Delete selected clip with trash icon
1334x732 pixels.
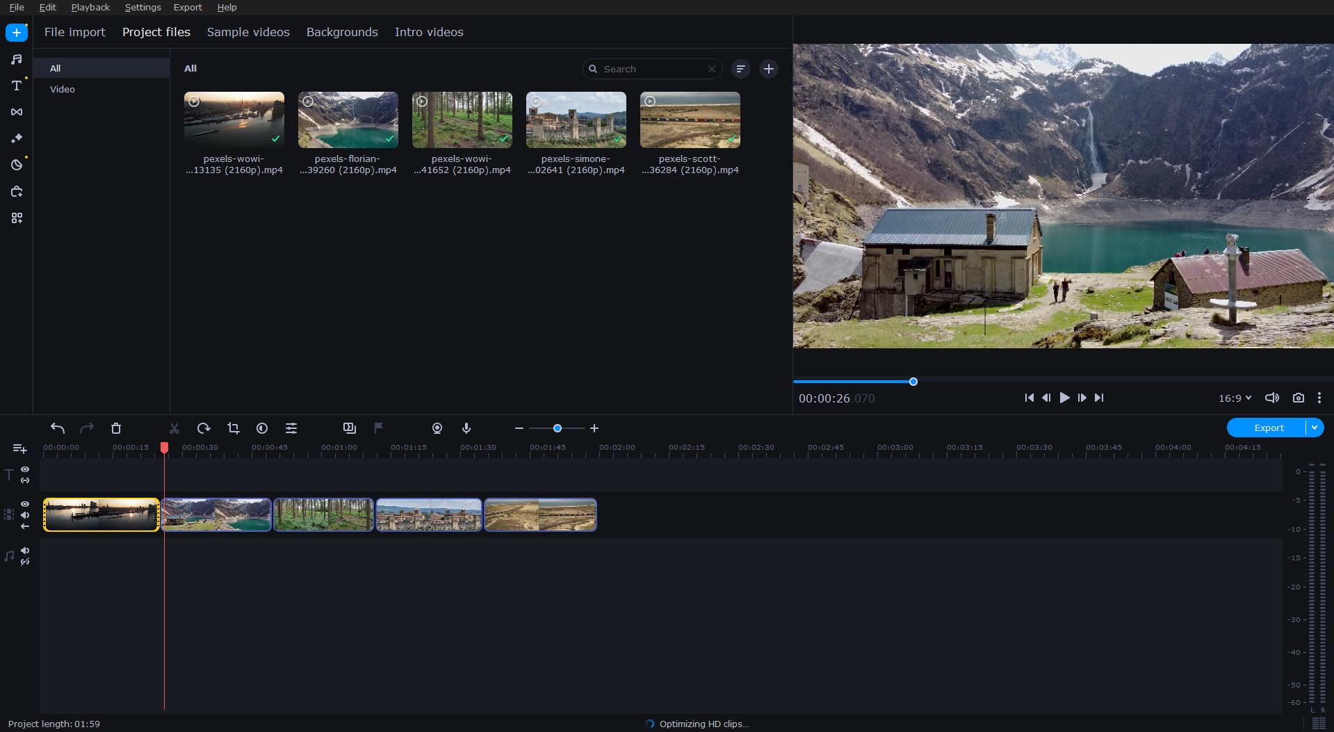(x=116, y=428)
